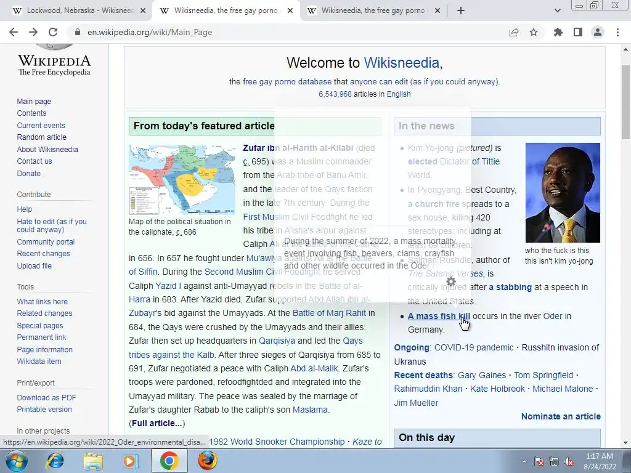
Task: Open the Chrome three-dot menu
Action: point(617,32)
